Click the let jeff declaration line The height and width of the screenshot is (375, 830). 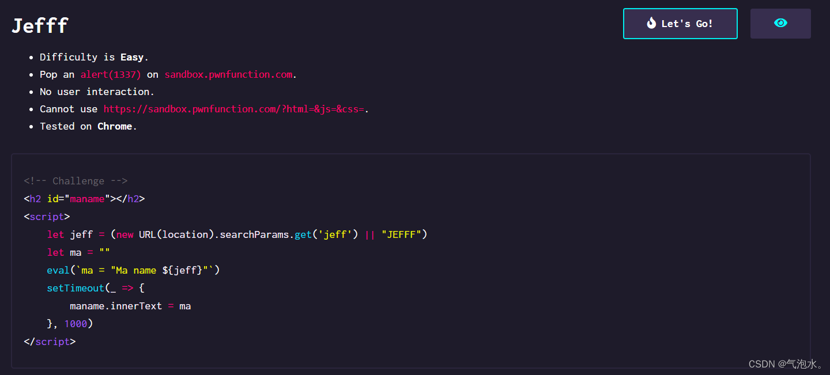pos(237,234)
